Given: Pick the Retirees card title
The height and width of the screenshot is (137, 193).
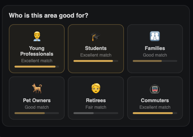Looking at the screenshot, I should pyautogui.click(x=96, y=100).
